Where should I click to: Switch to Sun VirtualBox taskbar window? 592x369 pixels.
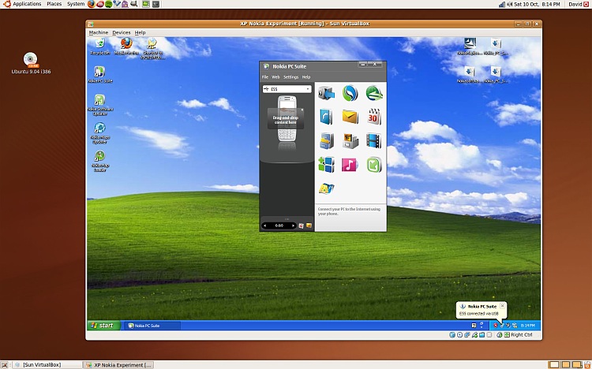(47, 365)
